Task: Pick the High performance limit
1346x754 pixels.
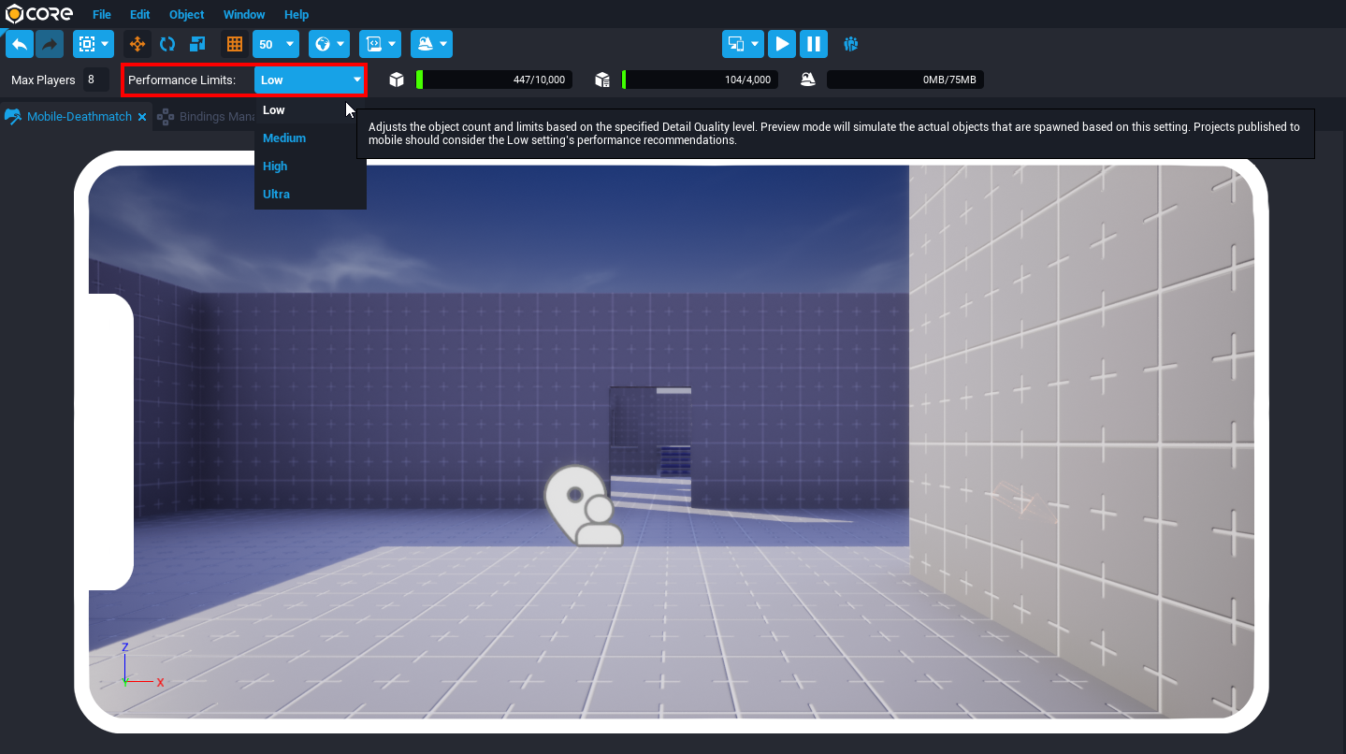Action: pos(275,167)
